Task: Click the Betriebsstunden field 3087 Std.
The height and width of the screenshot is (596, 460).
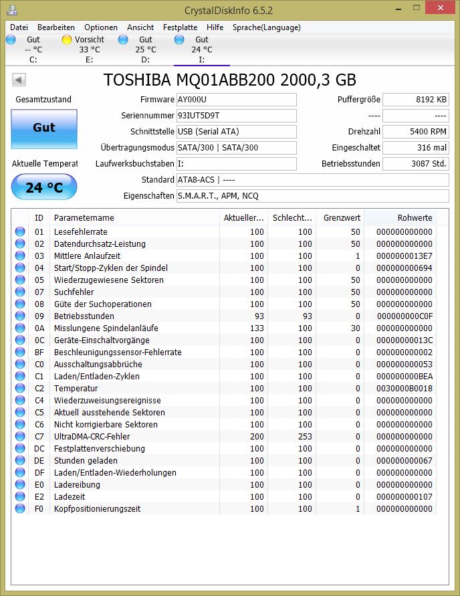Action: (x=416, y=163)
